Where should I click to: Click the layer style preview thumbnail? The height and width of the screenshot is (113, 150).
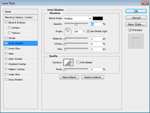136,41
